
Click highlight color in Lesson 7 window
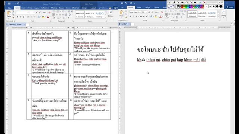(x=43, y=17)
